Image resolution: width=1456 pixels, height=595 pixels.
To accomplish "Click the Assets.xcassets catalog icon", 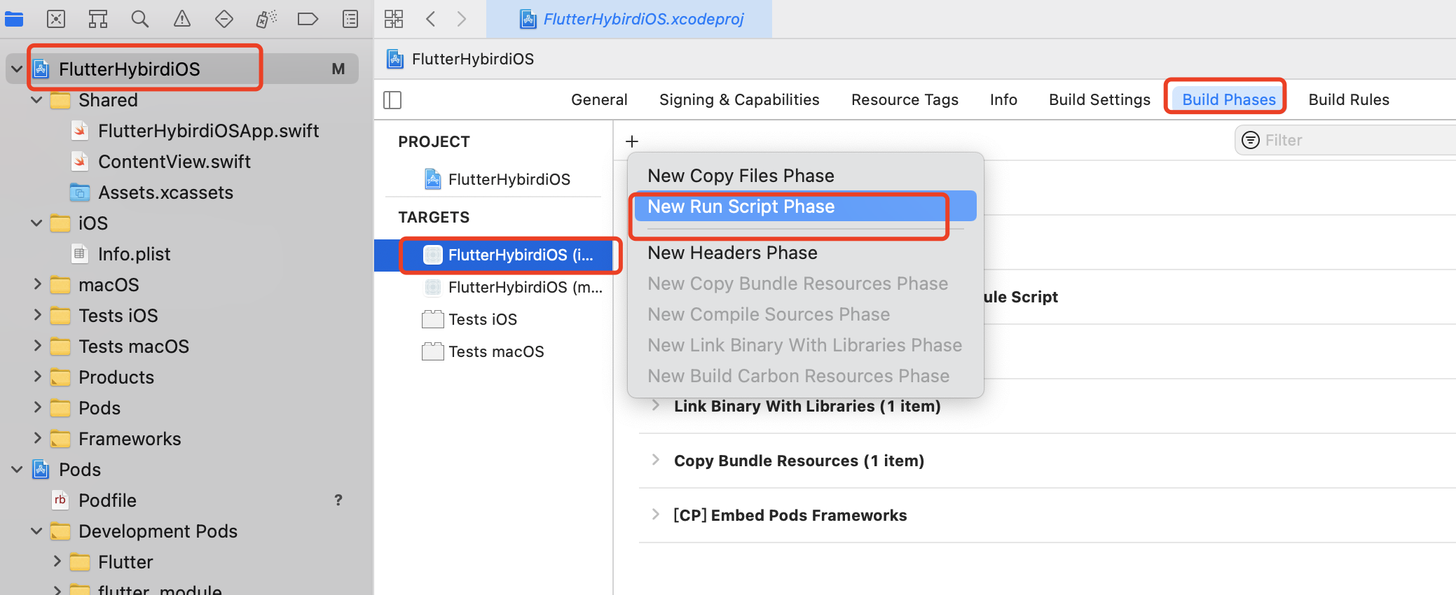I will tap(80, 192).
